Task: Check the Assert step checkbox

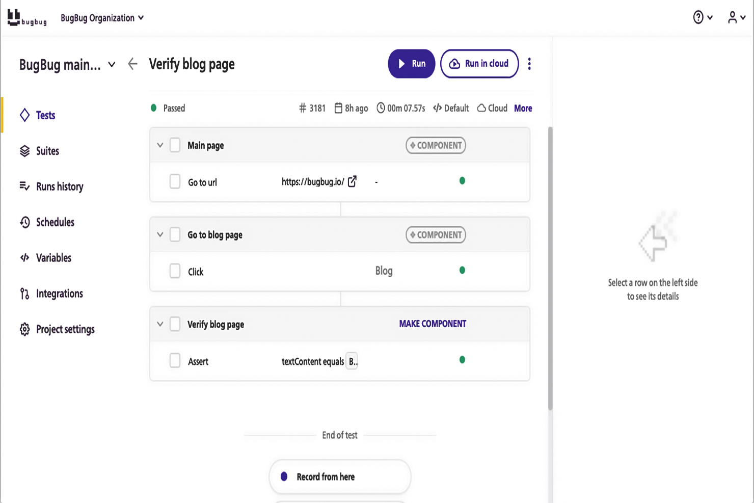Action: 175,360
